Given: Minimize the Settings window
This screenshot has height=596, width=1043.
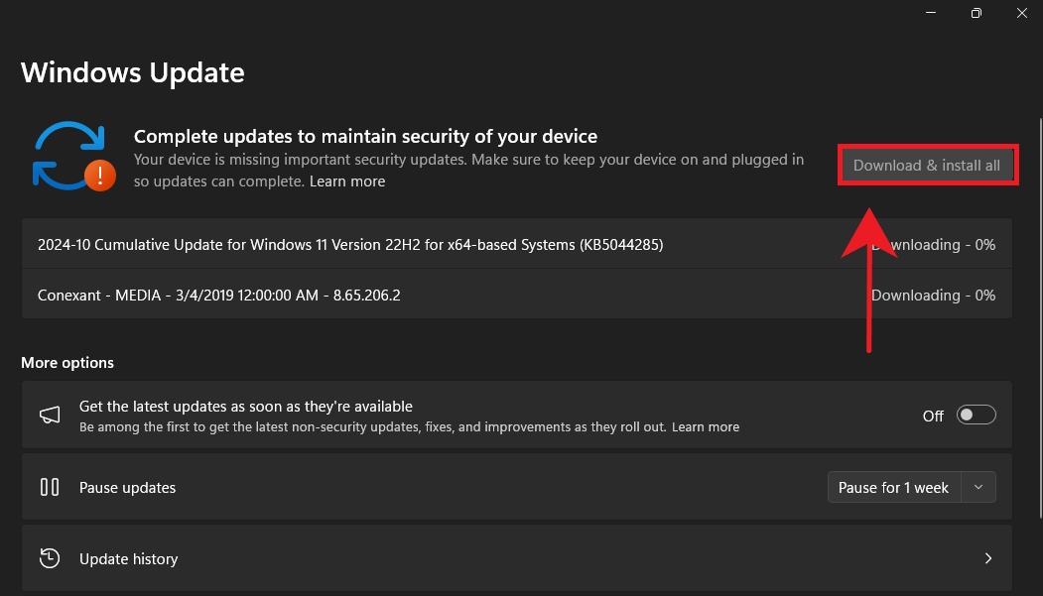Looking at the screenshot, I should [x=931, y=13].
